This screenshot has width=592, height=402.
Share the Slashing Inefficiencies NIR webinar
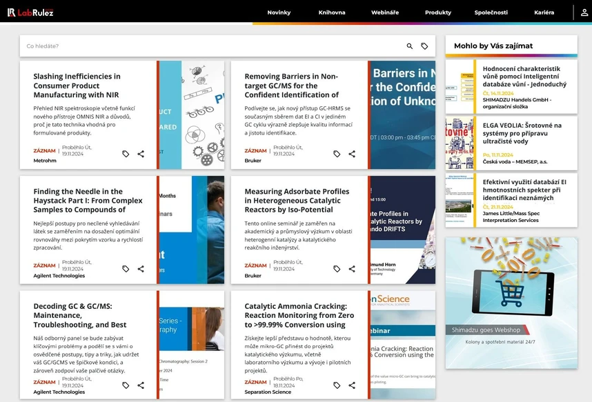(x=141, y=154)
